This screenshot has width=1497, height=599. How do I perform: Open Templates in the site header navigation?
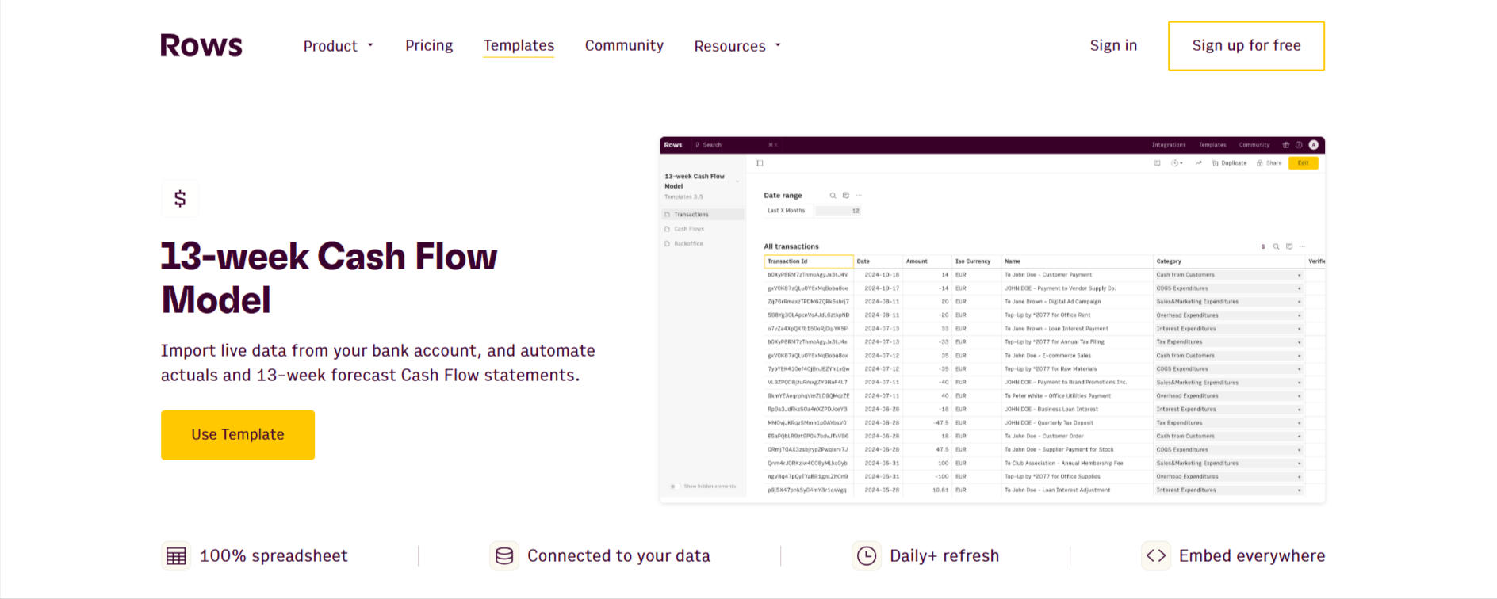click(x=519, y=45)
